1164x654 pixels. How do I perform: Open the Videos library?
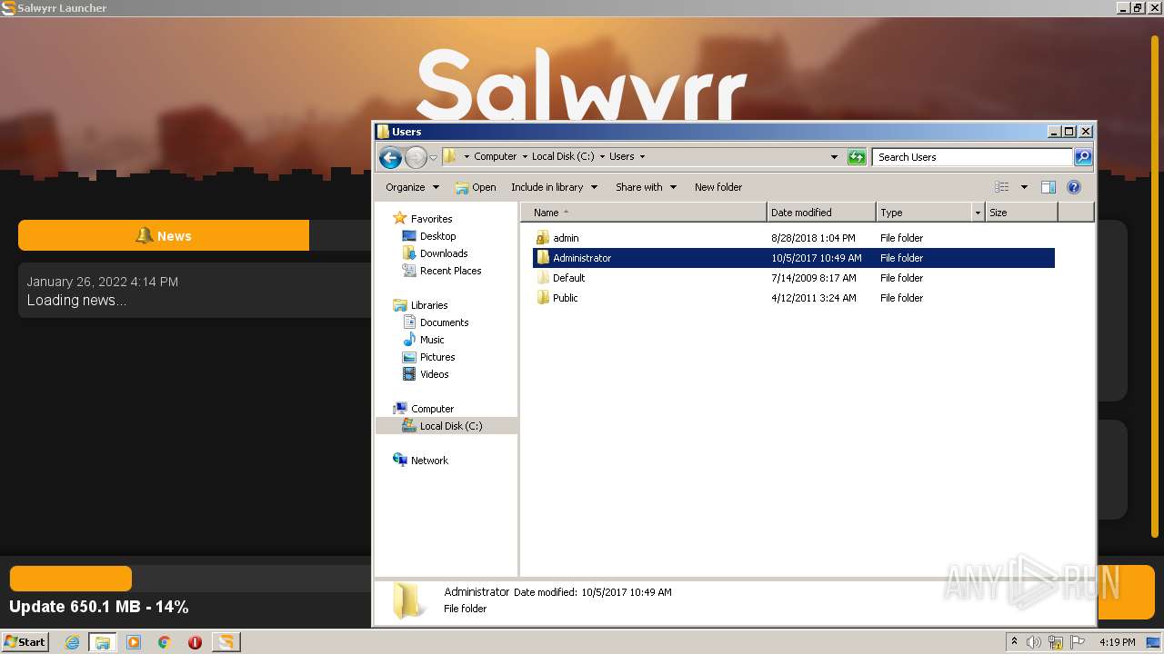[x=434, y=374]
